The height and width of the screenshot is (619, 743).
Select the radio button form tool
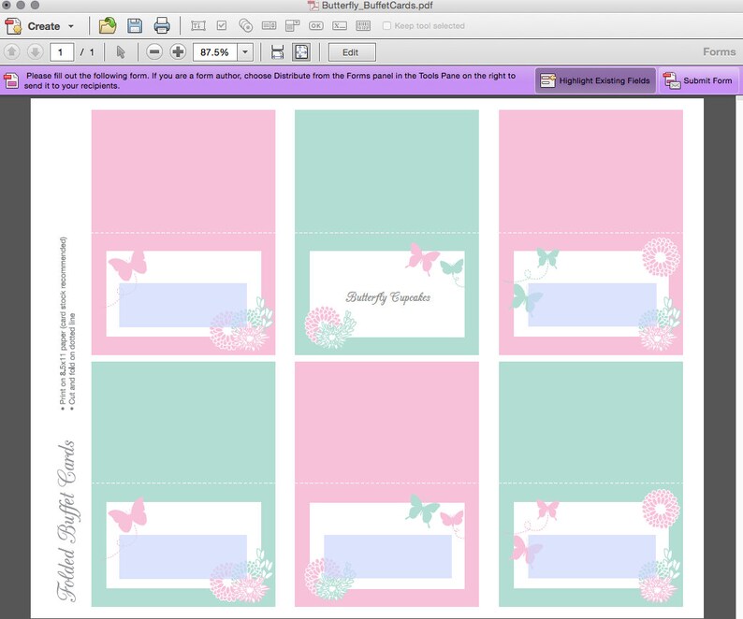coord(245,25)
